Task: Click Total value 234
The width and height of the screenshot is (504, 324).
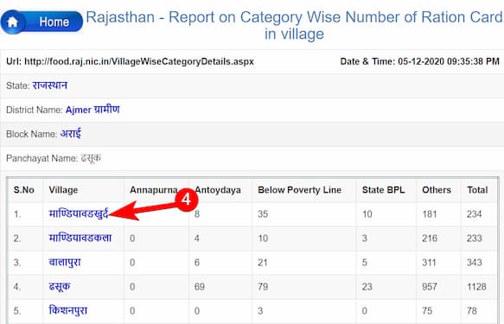Action: (474, 214)
